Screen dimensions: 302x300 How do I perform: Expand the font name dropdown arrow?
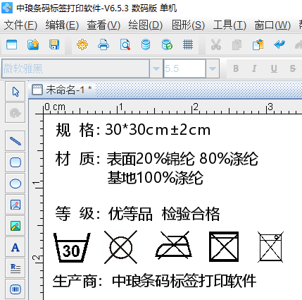pyautogui.click(x=156, y=68)
